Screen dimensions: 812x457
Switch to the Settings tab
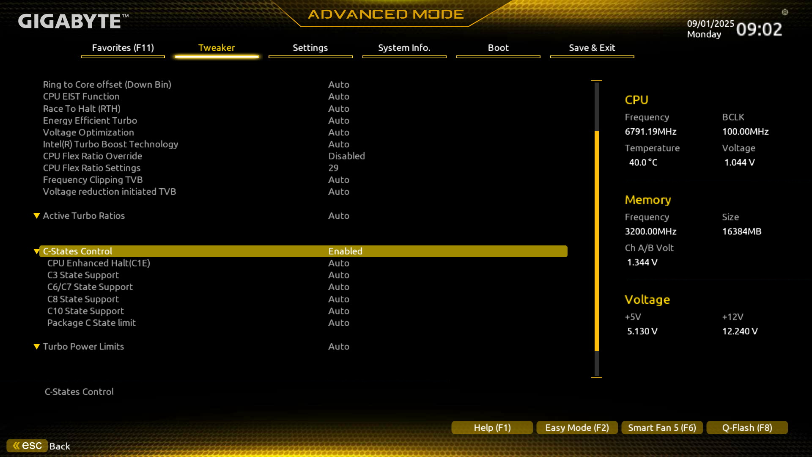click(310, 48)
